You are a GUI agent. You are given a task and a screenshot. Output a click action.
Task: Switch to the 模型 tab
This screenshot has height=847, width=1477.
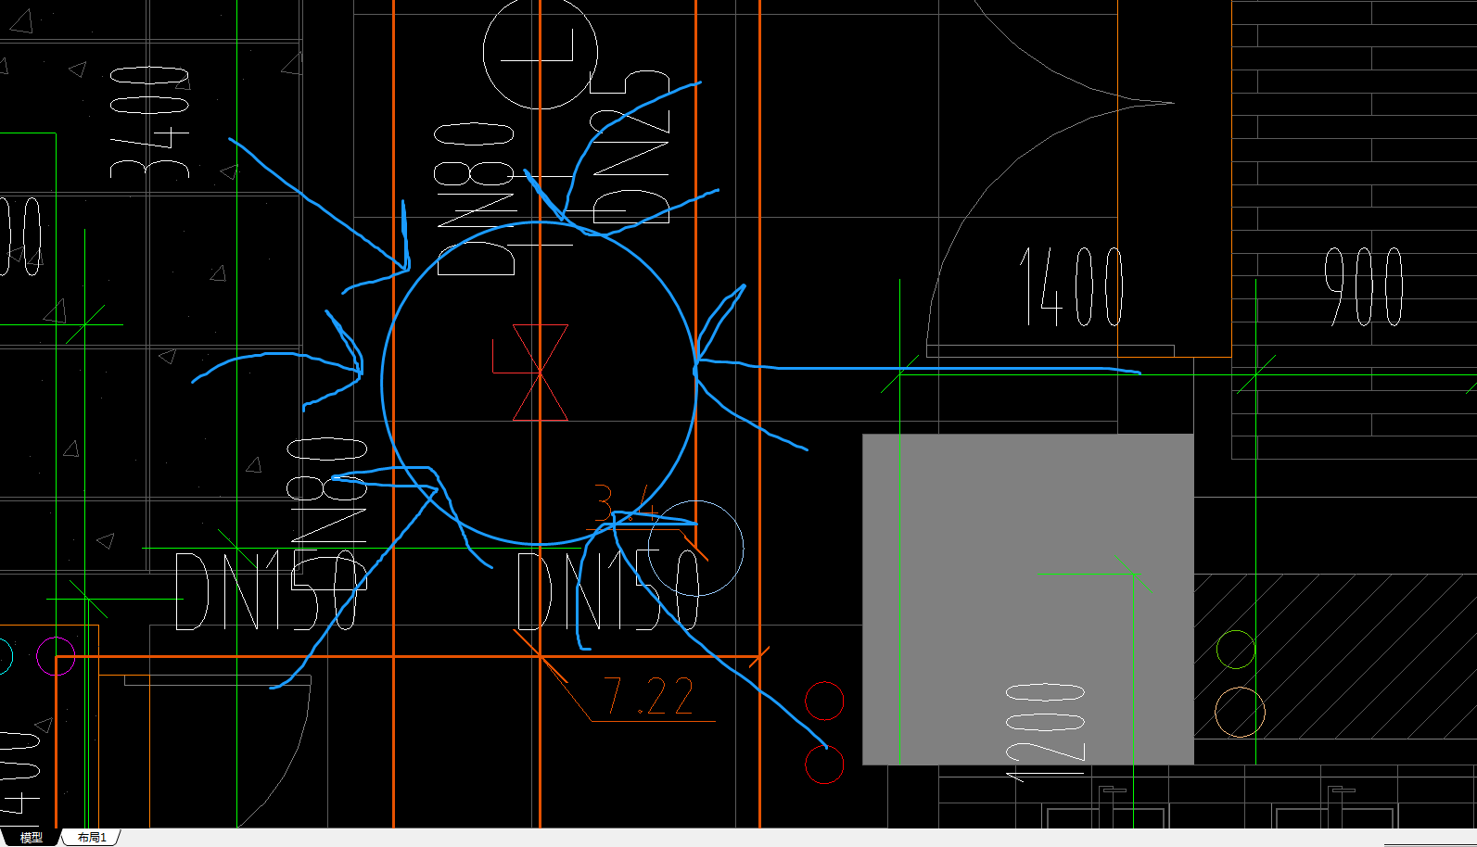click(x=31, y=838)
